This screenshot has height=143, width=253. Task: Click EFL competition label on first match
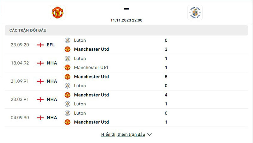click(x=51, y=45)
